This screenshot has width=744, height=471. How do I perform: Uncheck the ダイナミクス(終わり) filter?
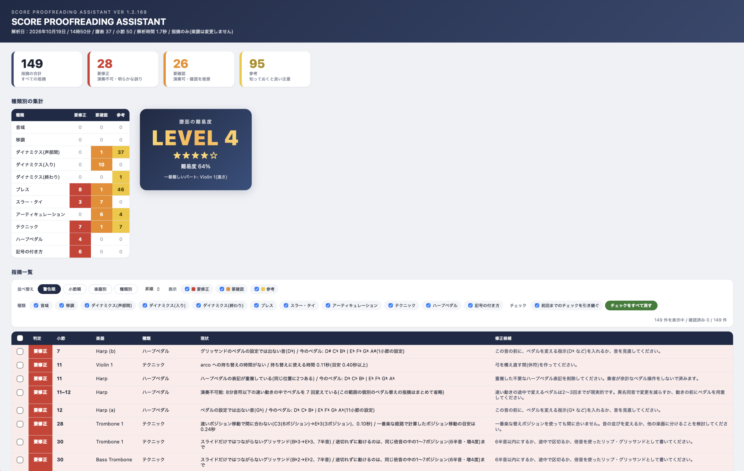click(198, 305)
